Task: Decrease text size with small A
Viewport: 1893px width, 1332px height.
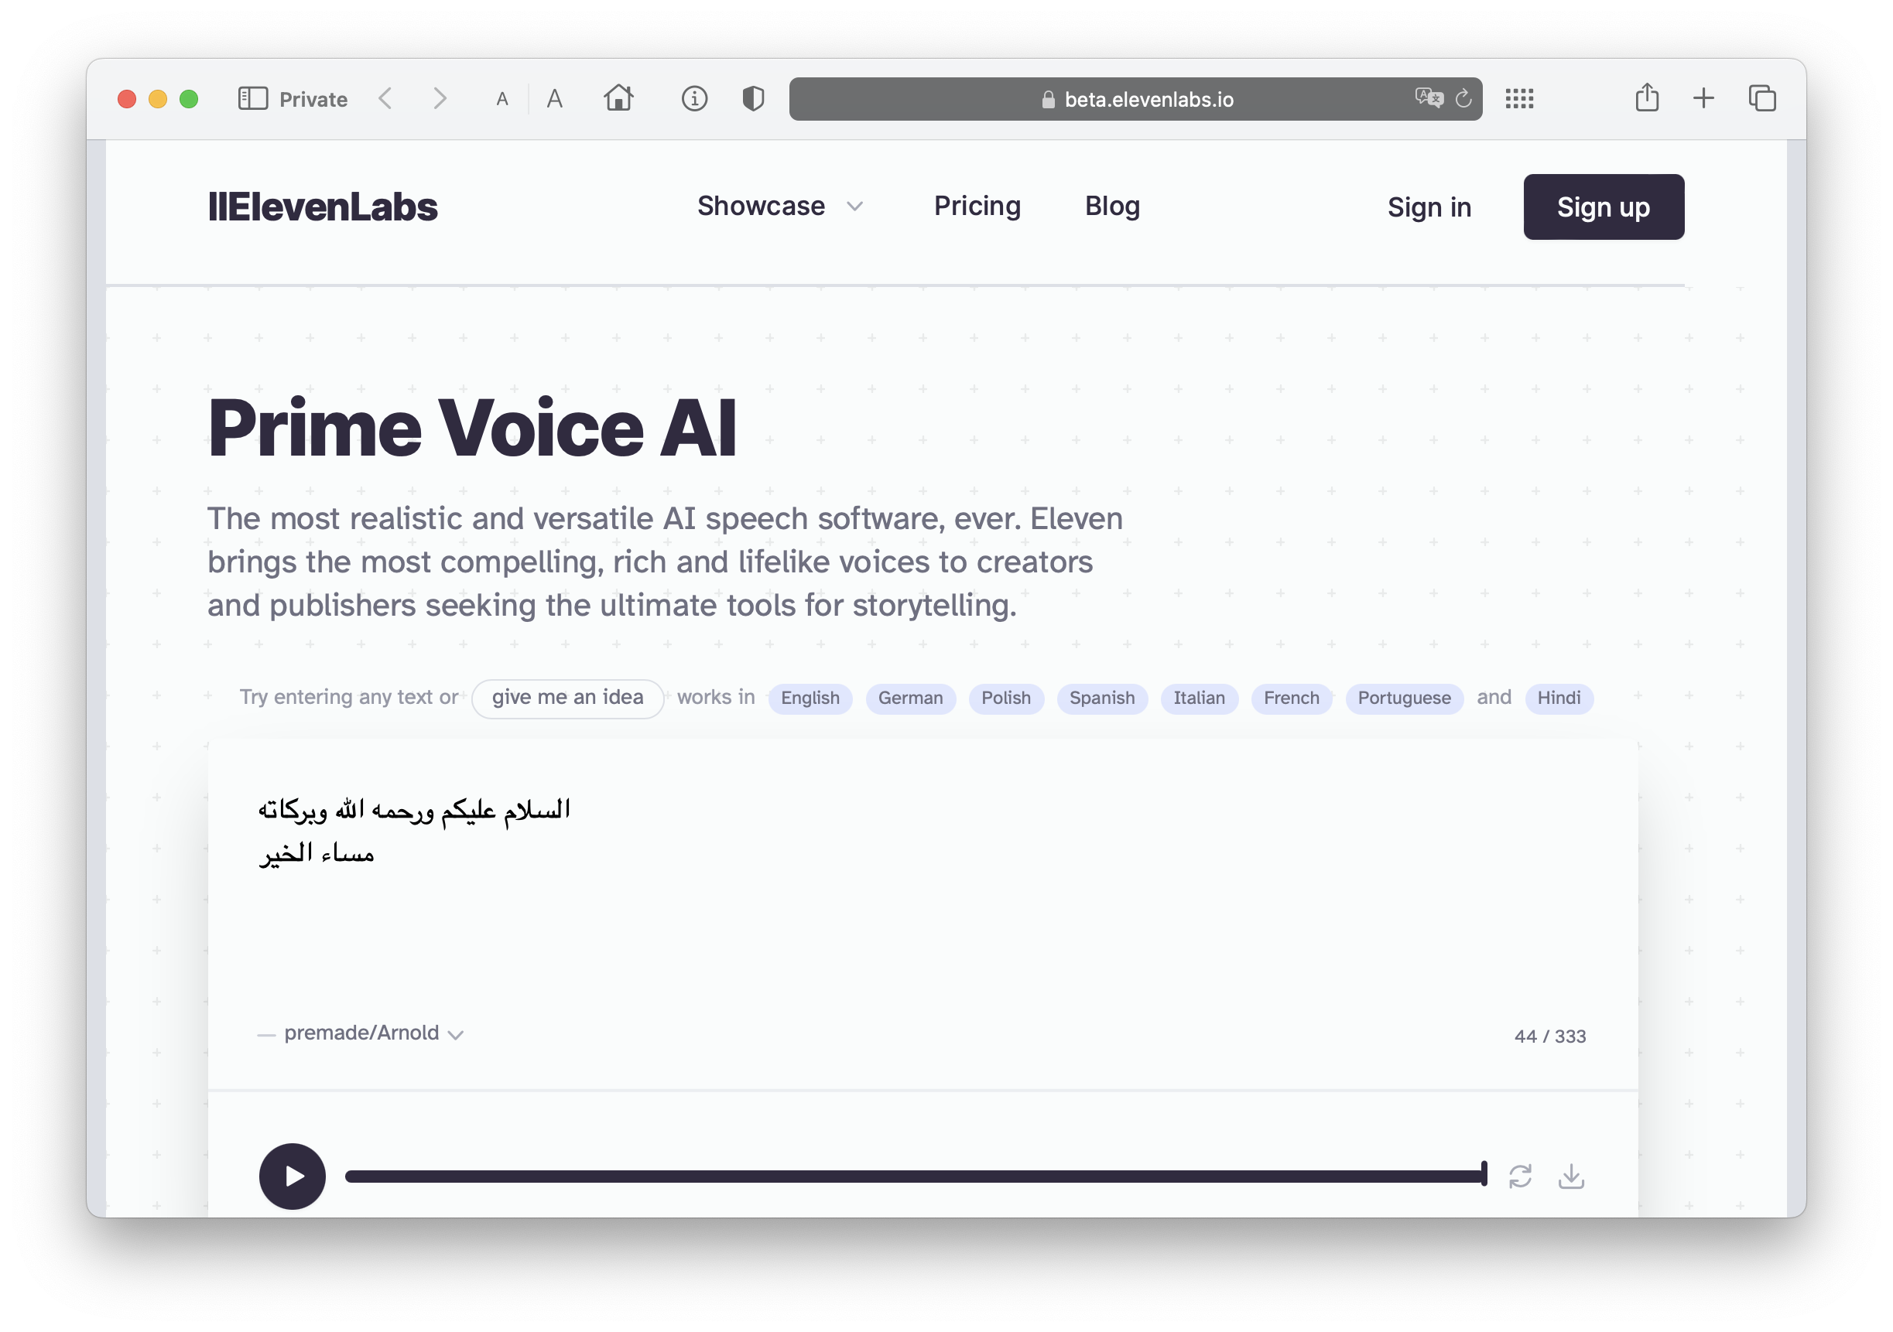Action: (x=502, y=100)
